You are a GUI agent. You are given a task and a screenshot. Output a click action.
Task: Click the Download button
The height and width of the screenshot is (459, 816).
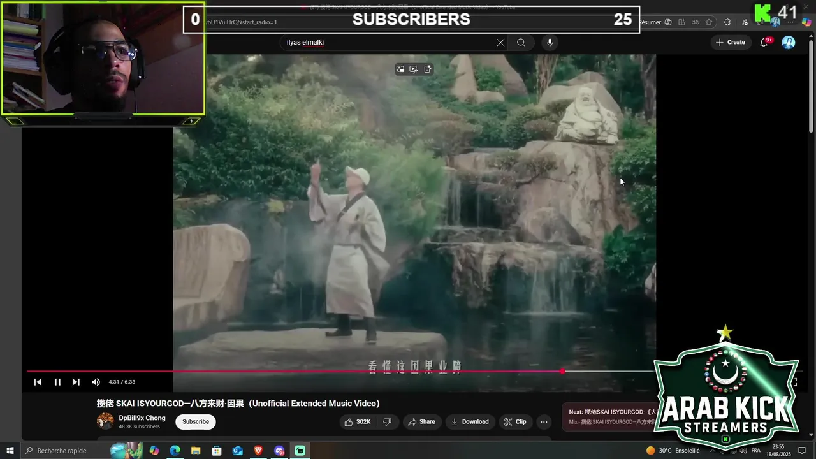pos(470,421)
